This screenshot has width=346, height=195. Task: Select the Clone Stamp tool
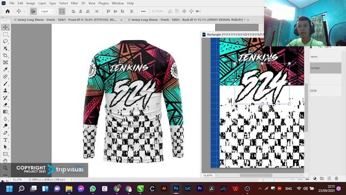[5, 90]
